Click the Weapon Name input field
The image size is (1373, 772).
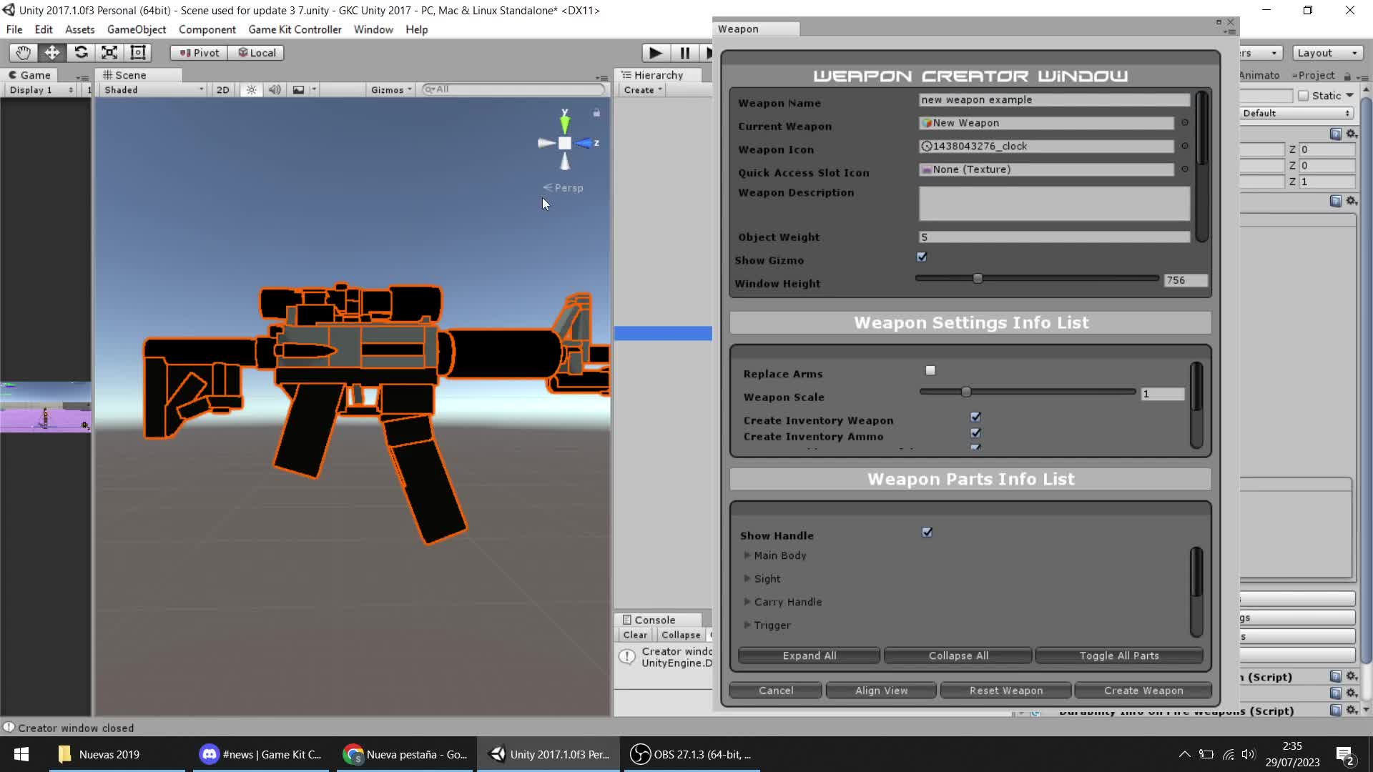click(x=1053, y=100)
